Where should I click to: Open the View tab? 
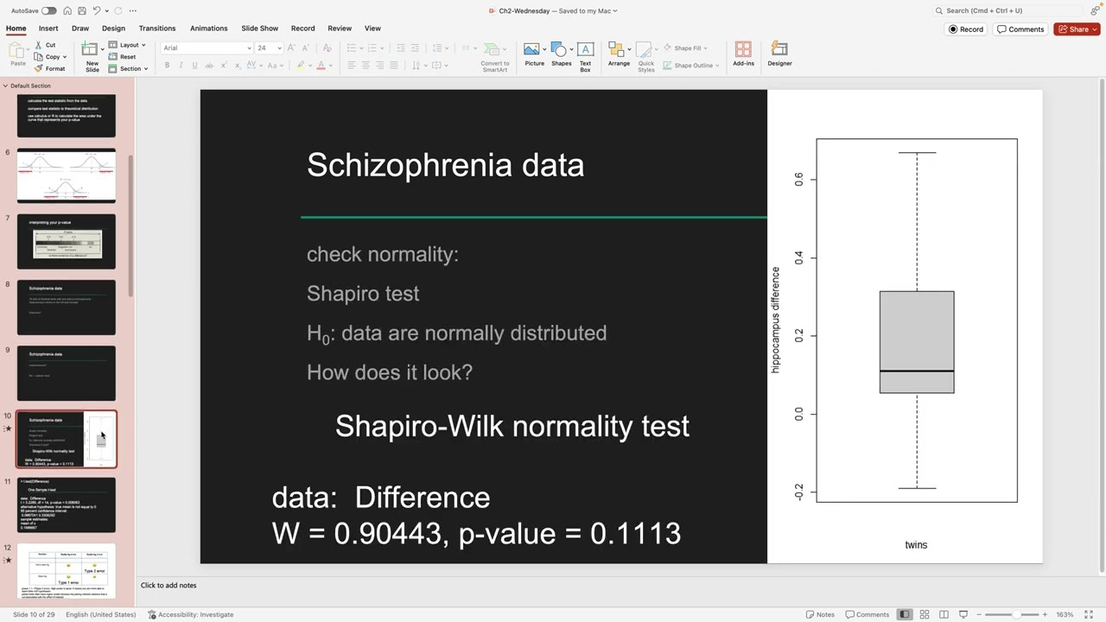pyautogui.click(x=372, y=29)
